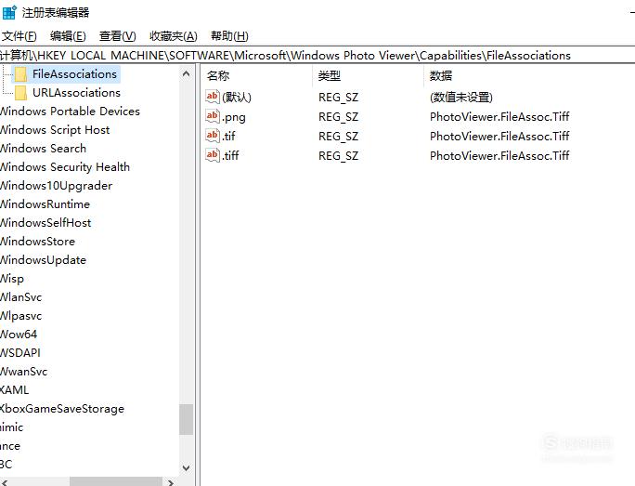Viewport: 635px width, 486px height.
Task: Click tree pane scroll up arrow
Action: tap(187, 73)
